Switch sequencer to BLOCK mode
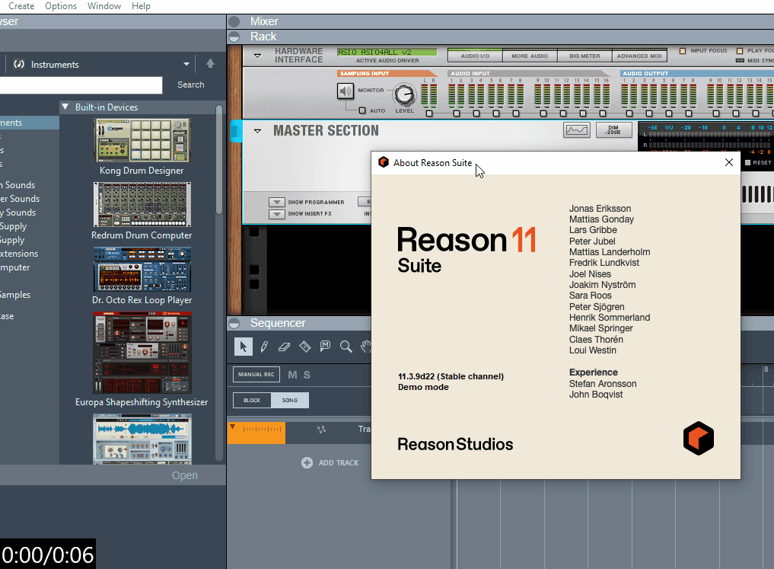Screen dimensions: 774x569 point(252,400)
